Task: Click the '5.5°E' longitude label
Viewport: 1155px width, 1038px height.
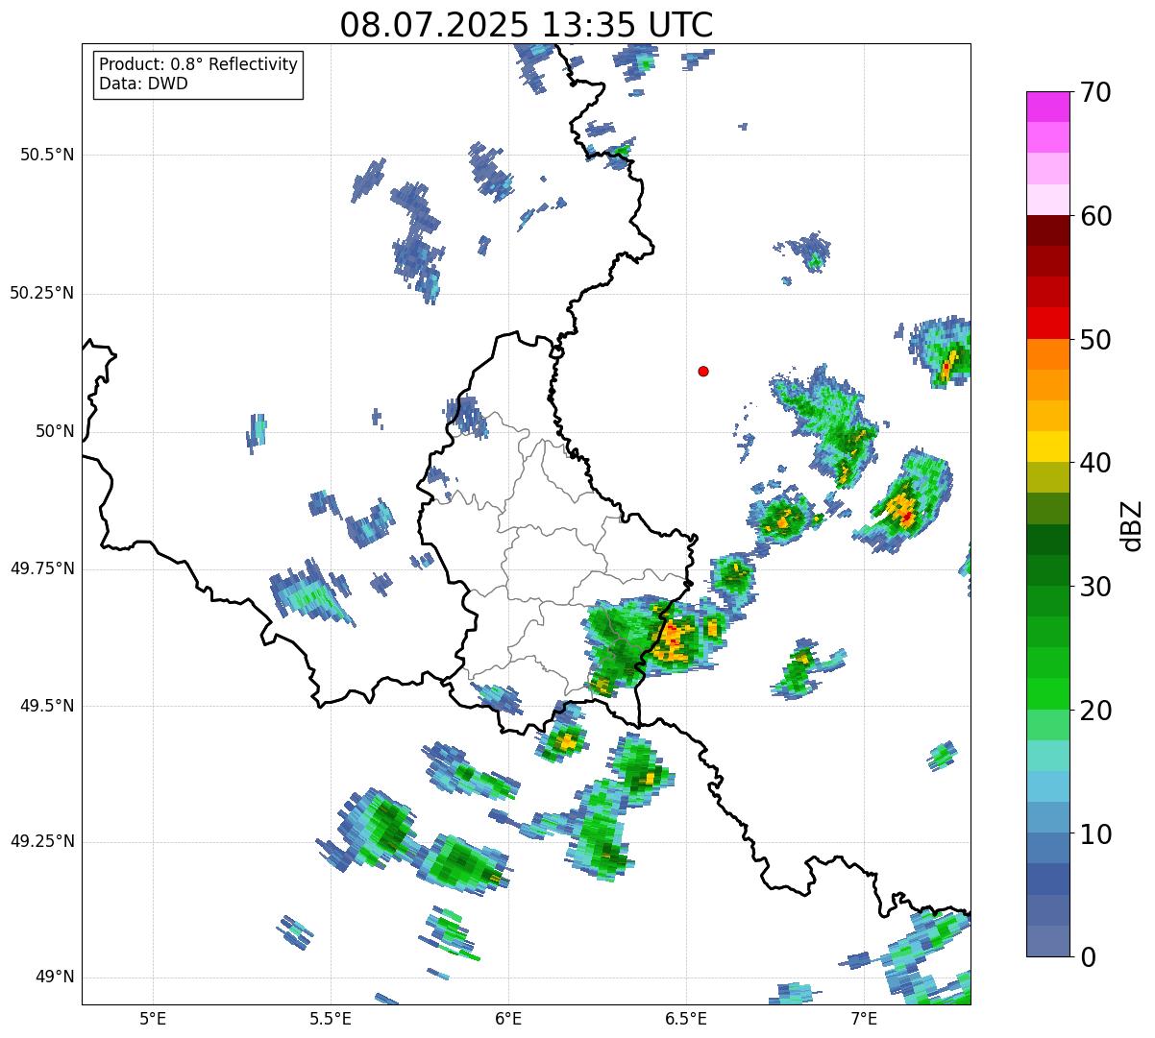Action: 331,1018
